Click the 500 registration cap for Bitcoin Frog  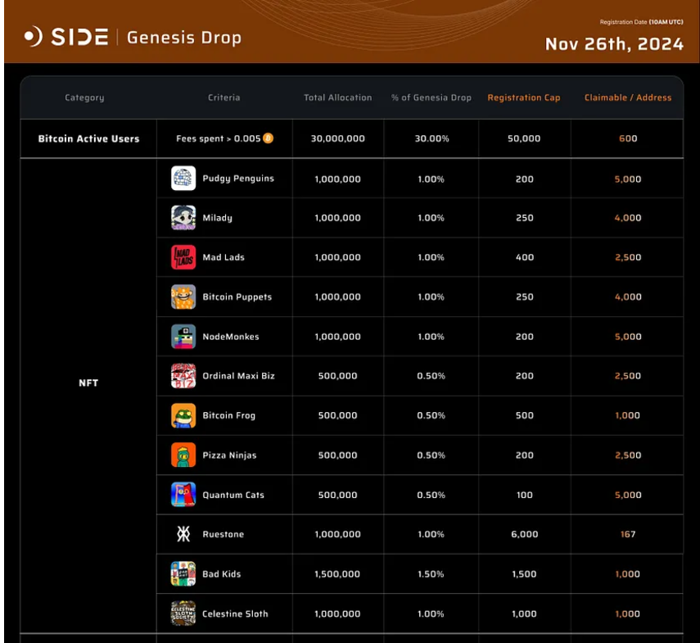[x=525, y=415]
